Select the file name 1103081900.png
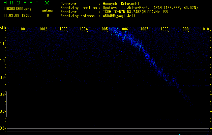212x135 pixels. click(x=18, y=9)
